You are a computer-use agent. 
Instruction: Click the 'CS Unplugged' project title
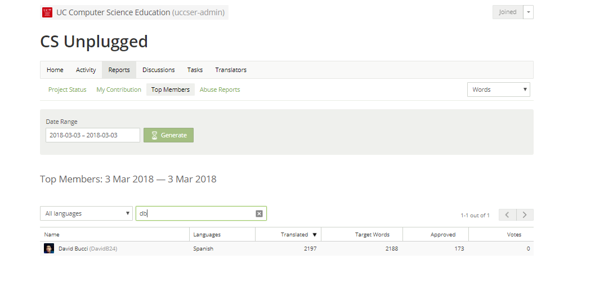94,42
